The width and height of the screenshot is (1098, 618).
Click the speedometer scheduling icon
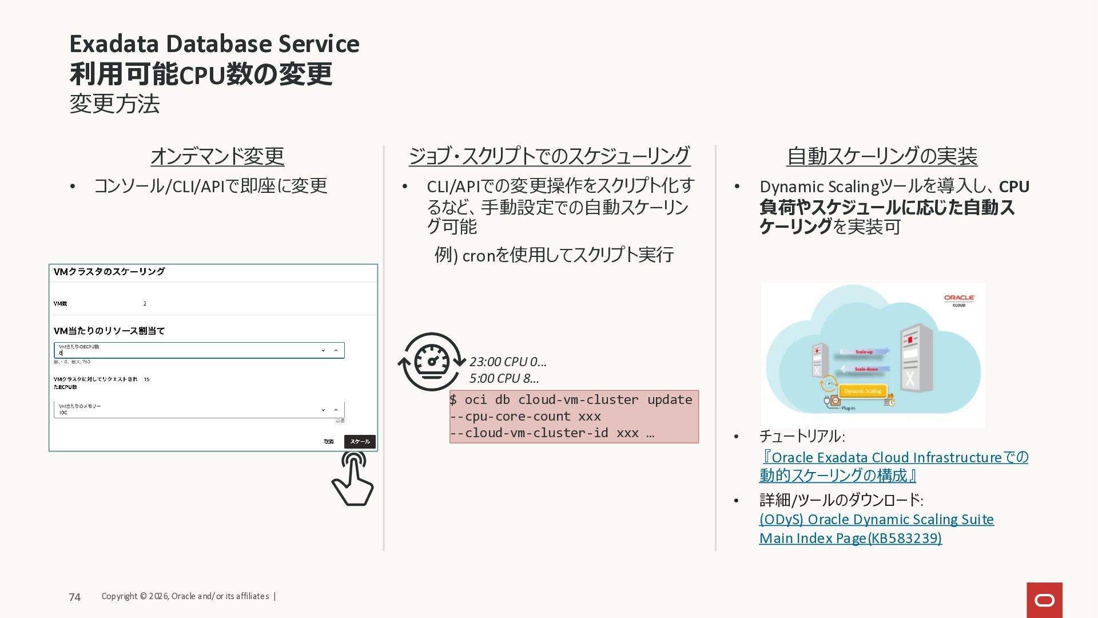click(x=431, y=362)
